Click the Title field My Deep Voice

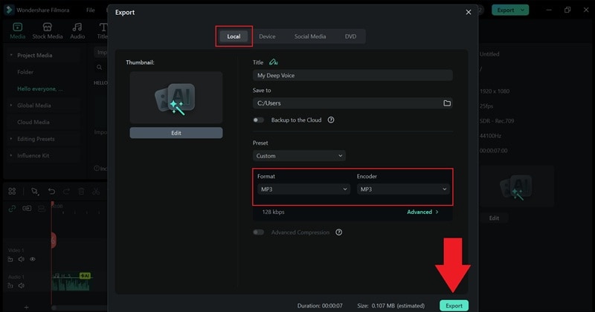(x=353, y=75)
